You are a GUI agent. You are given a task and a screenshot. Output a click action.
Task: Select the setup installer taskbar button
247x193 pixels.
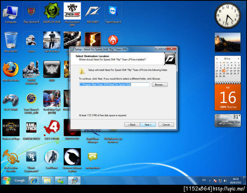click(74, 181)
